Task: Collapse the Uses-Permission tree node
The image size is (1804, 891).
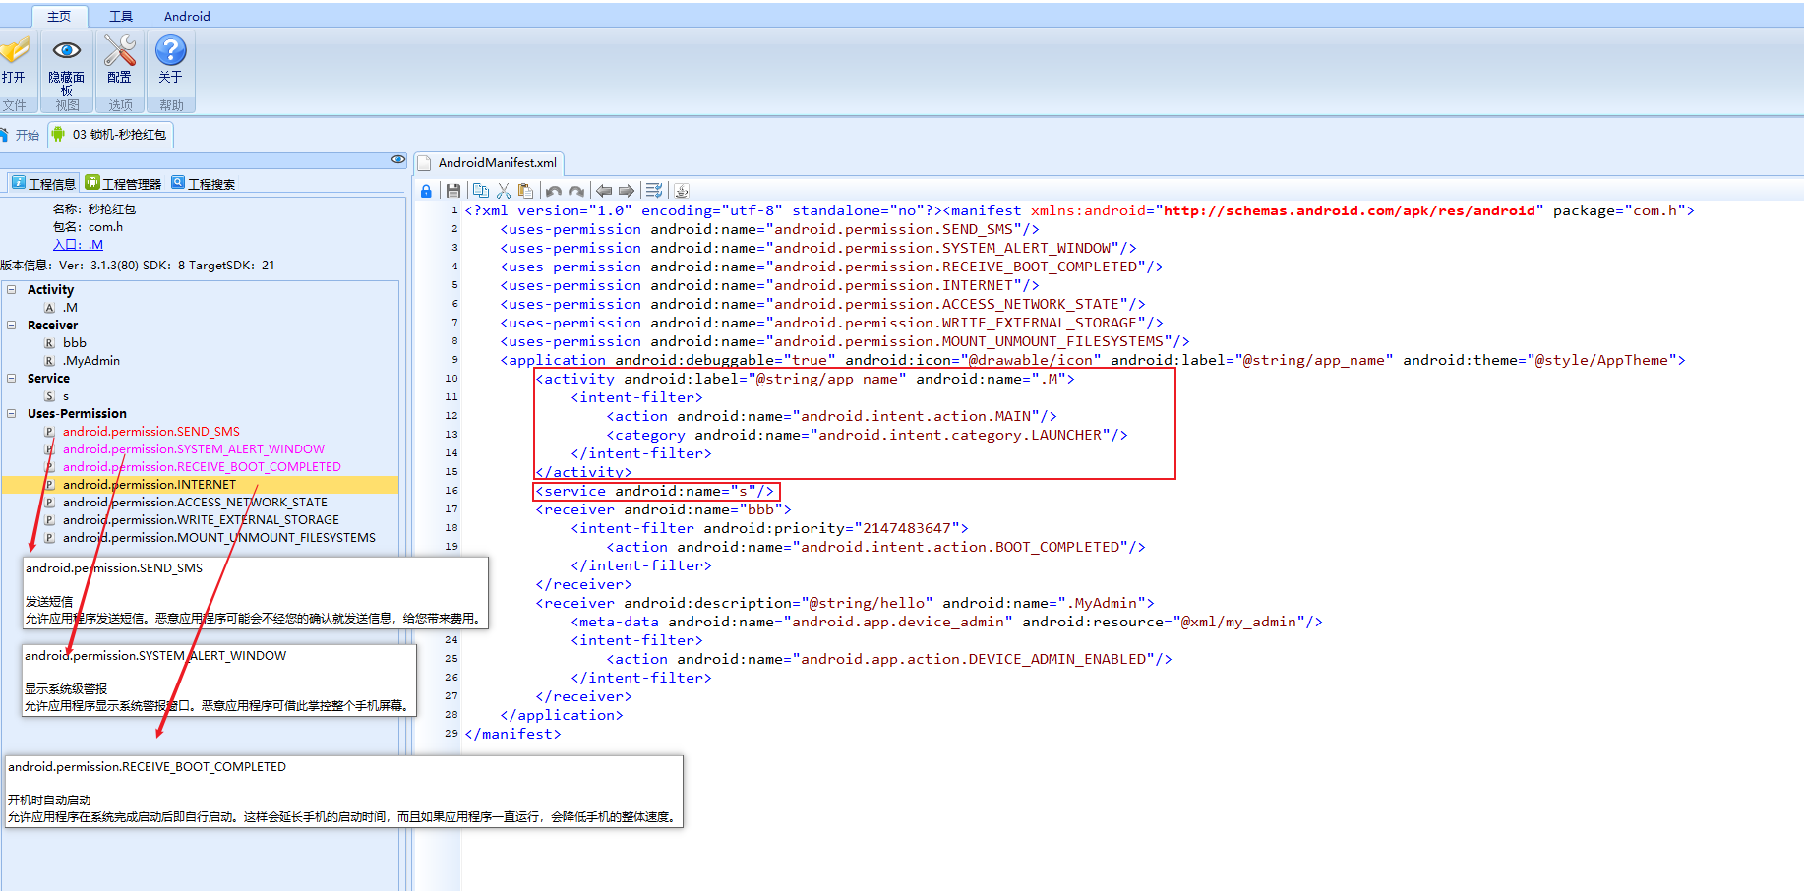Action: [x=12, y=414]
